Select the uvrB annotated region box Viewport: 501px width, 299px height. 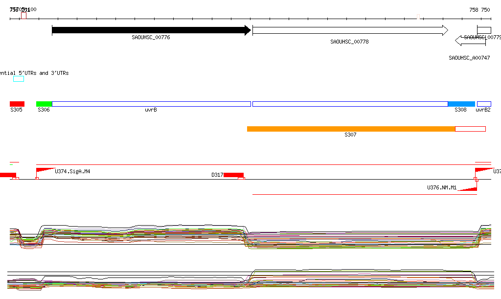[151, 104]
